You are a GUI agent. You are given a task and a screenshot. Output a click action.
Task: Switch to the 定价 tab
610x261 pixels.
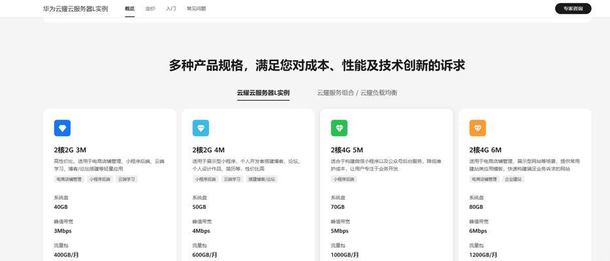[x=150, y=8]
